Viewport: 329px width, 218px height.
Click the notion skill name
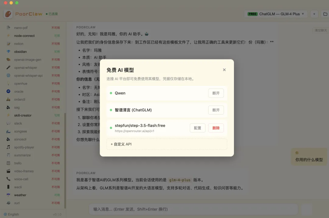coord(19,44)
